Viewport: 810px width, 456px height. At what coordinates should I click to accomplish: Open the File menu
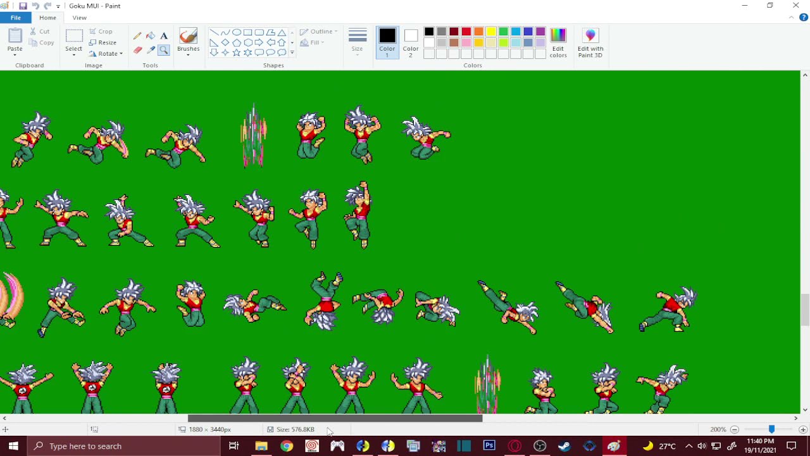point(15,18)
